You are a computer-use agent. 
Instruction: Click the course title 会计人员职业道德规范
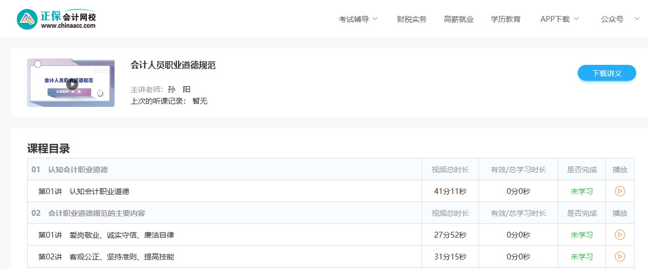click(x=173, y=65)
